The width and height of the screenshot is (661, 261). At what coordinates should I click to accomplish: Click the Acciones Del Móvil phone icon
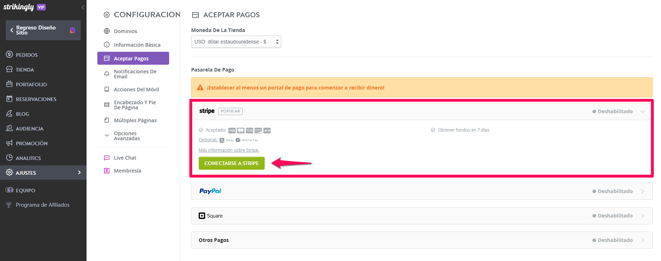(x=107, y=89)
